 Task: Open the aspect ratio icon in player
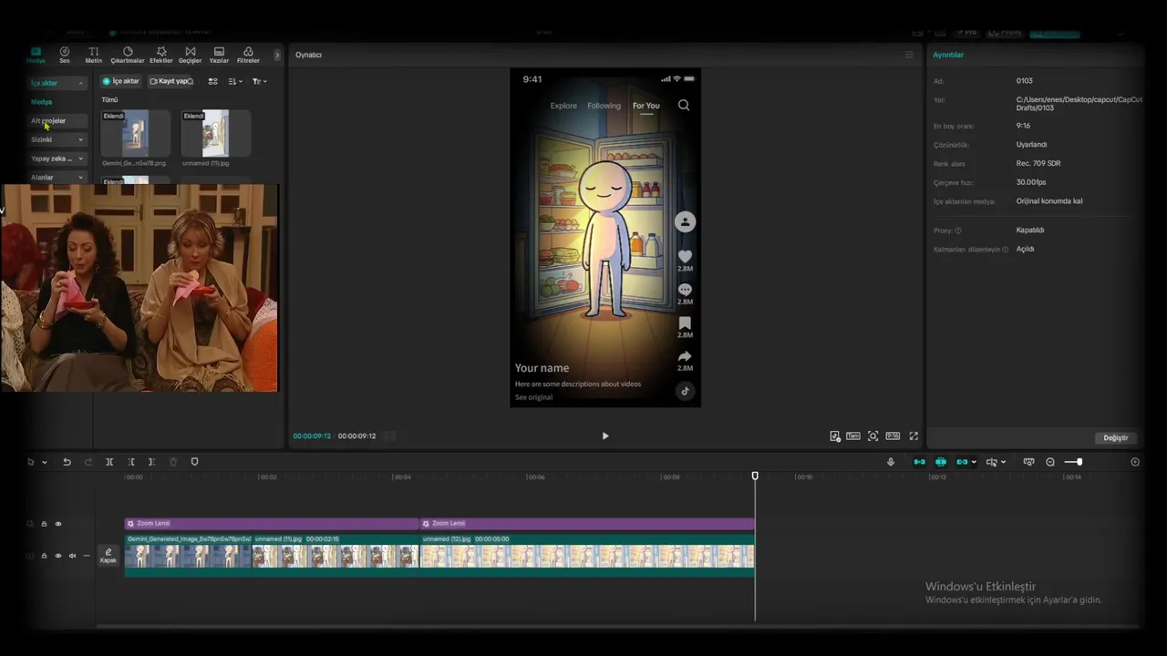click(893, 436)
